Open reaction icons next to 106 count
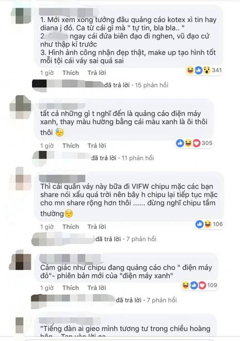 coord(209,224)
